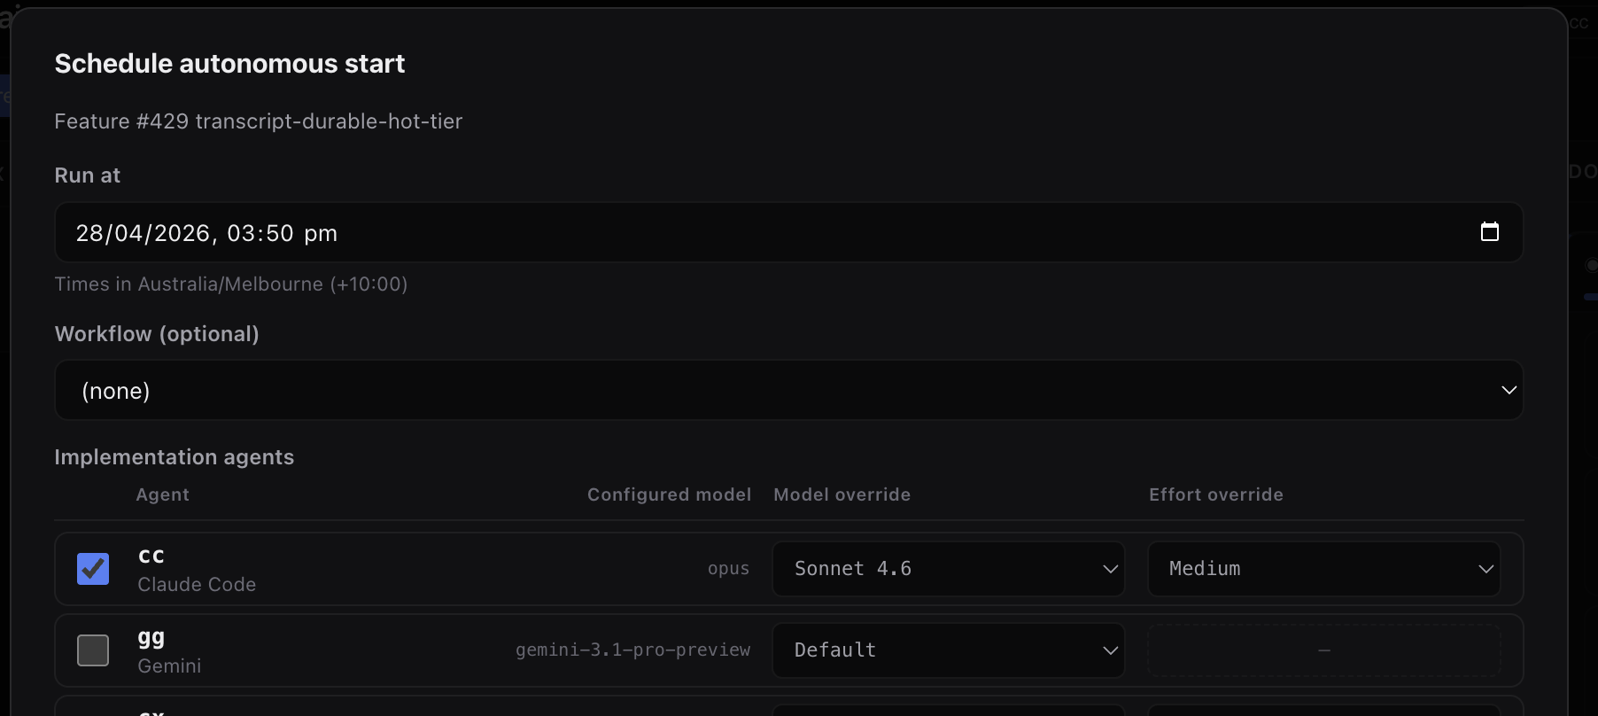Screen dimensions: 1598x716
Task: Click the "Effort override" column header
Action: pyautogui.click(x=1215, y=494)
